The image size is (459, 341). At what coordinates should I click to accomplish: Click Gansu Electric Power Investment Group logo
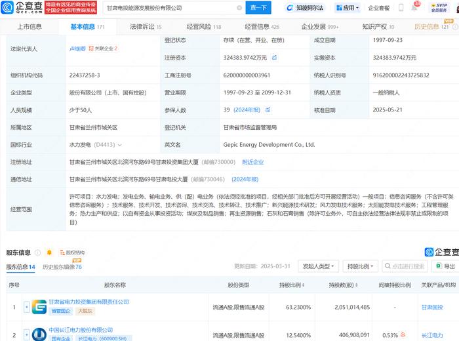click(39, 307)
